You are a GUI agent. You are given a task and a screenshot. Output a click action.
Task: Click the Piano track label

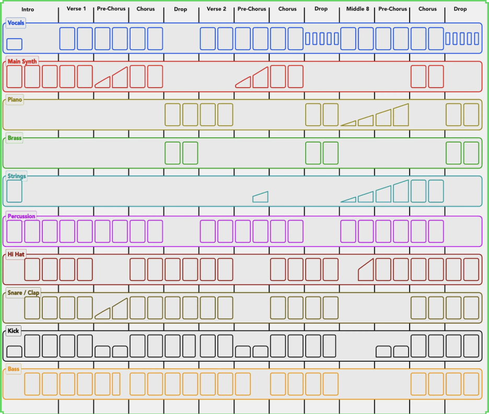point(15,100)
